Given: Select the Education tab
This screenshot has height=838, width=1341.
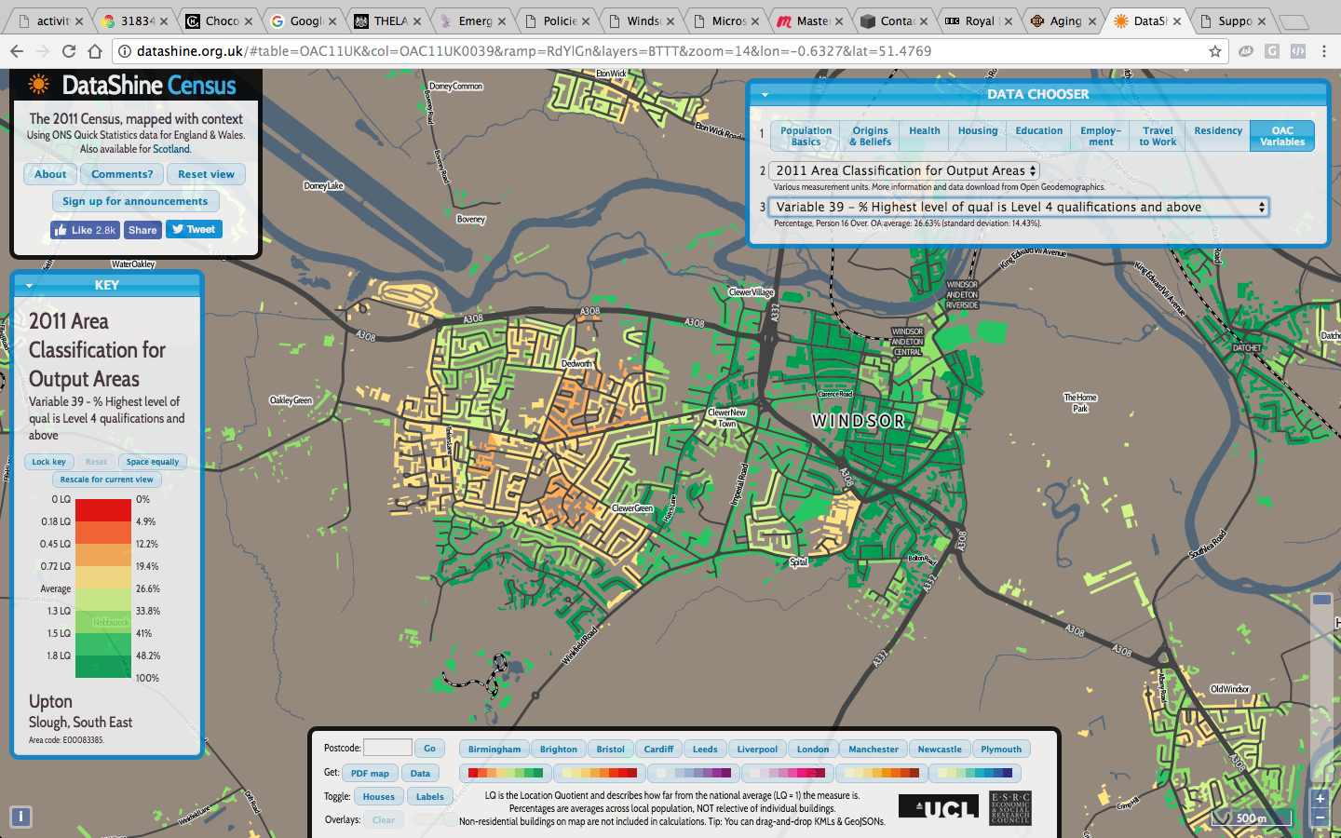Looking at the screenshot, I should coord(1039,136).
